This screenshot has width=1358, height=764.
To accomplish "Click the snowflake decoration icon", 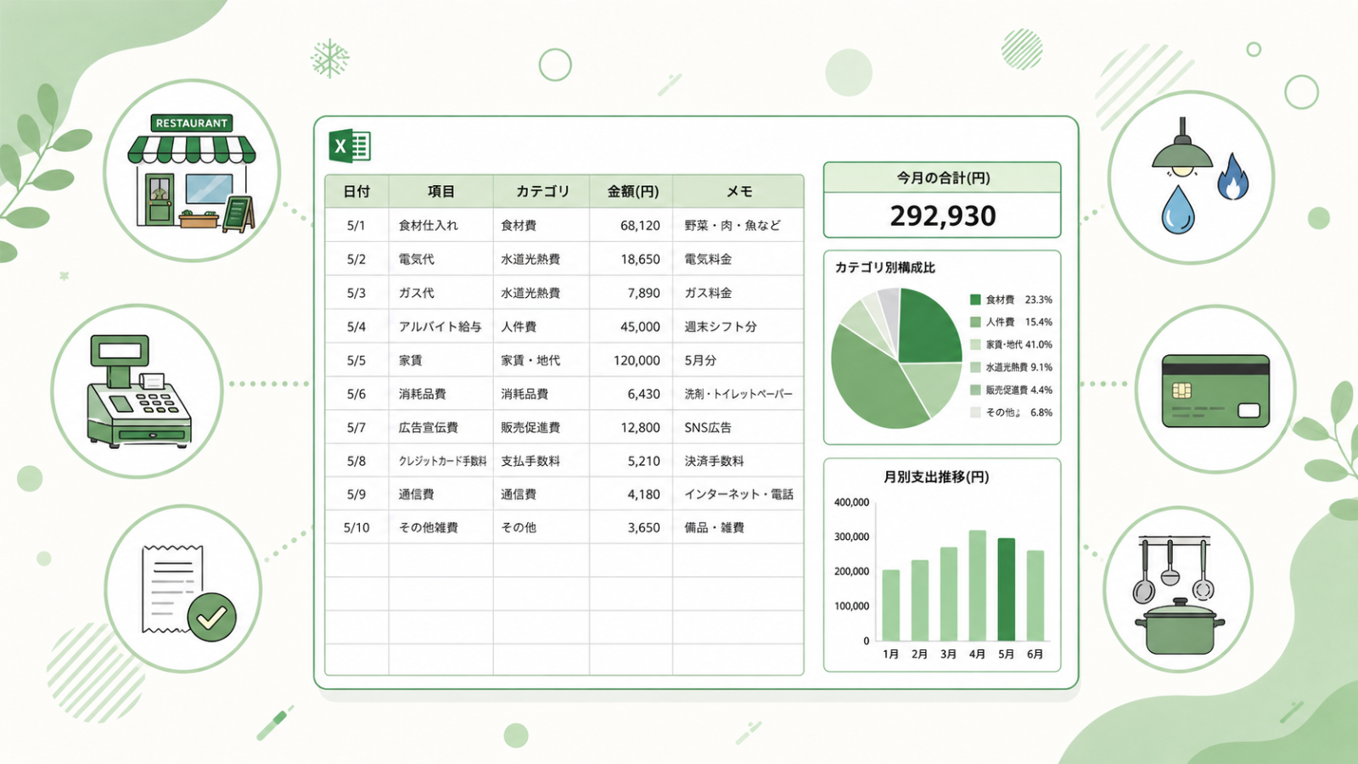I will point(329,59).
